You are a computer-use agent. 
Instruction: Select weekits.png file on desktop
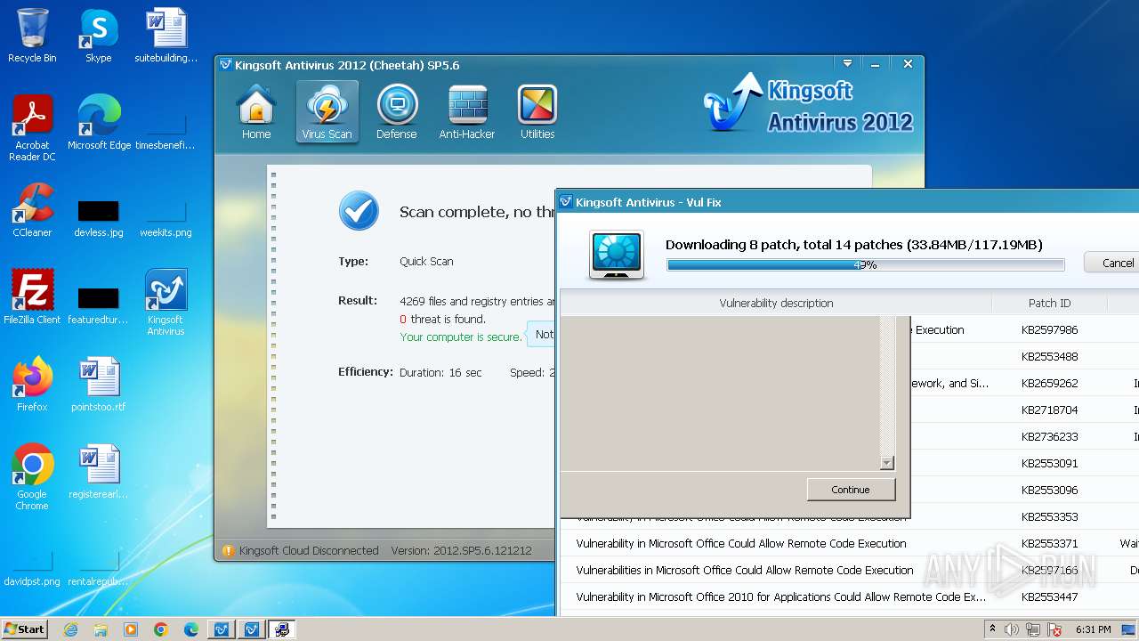pyautogui.click(x=166, y=219)
